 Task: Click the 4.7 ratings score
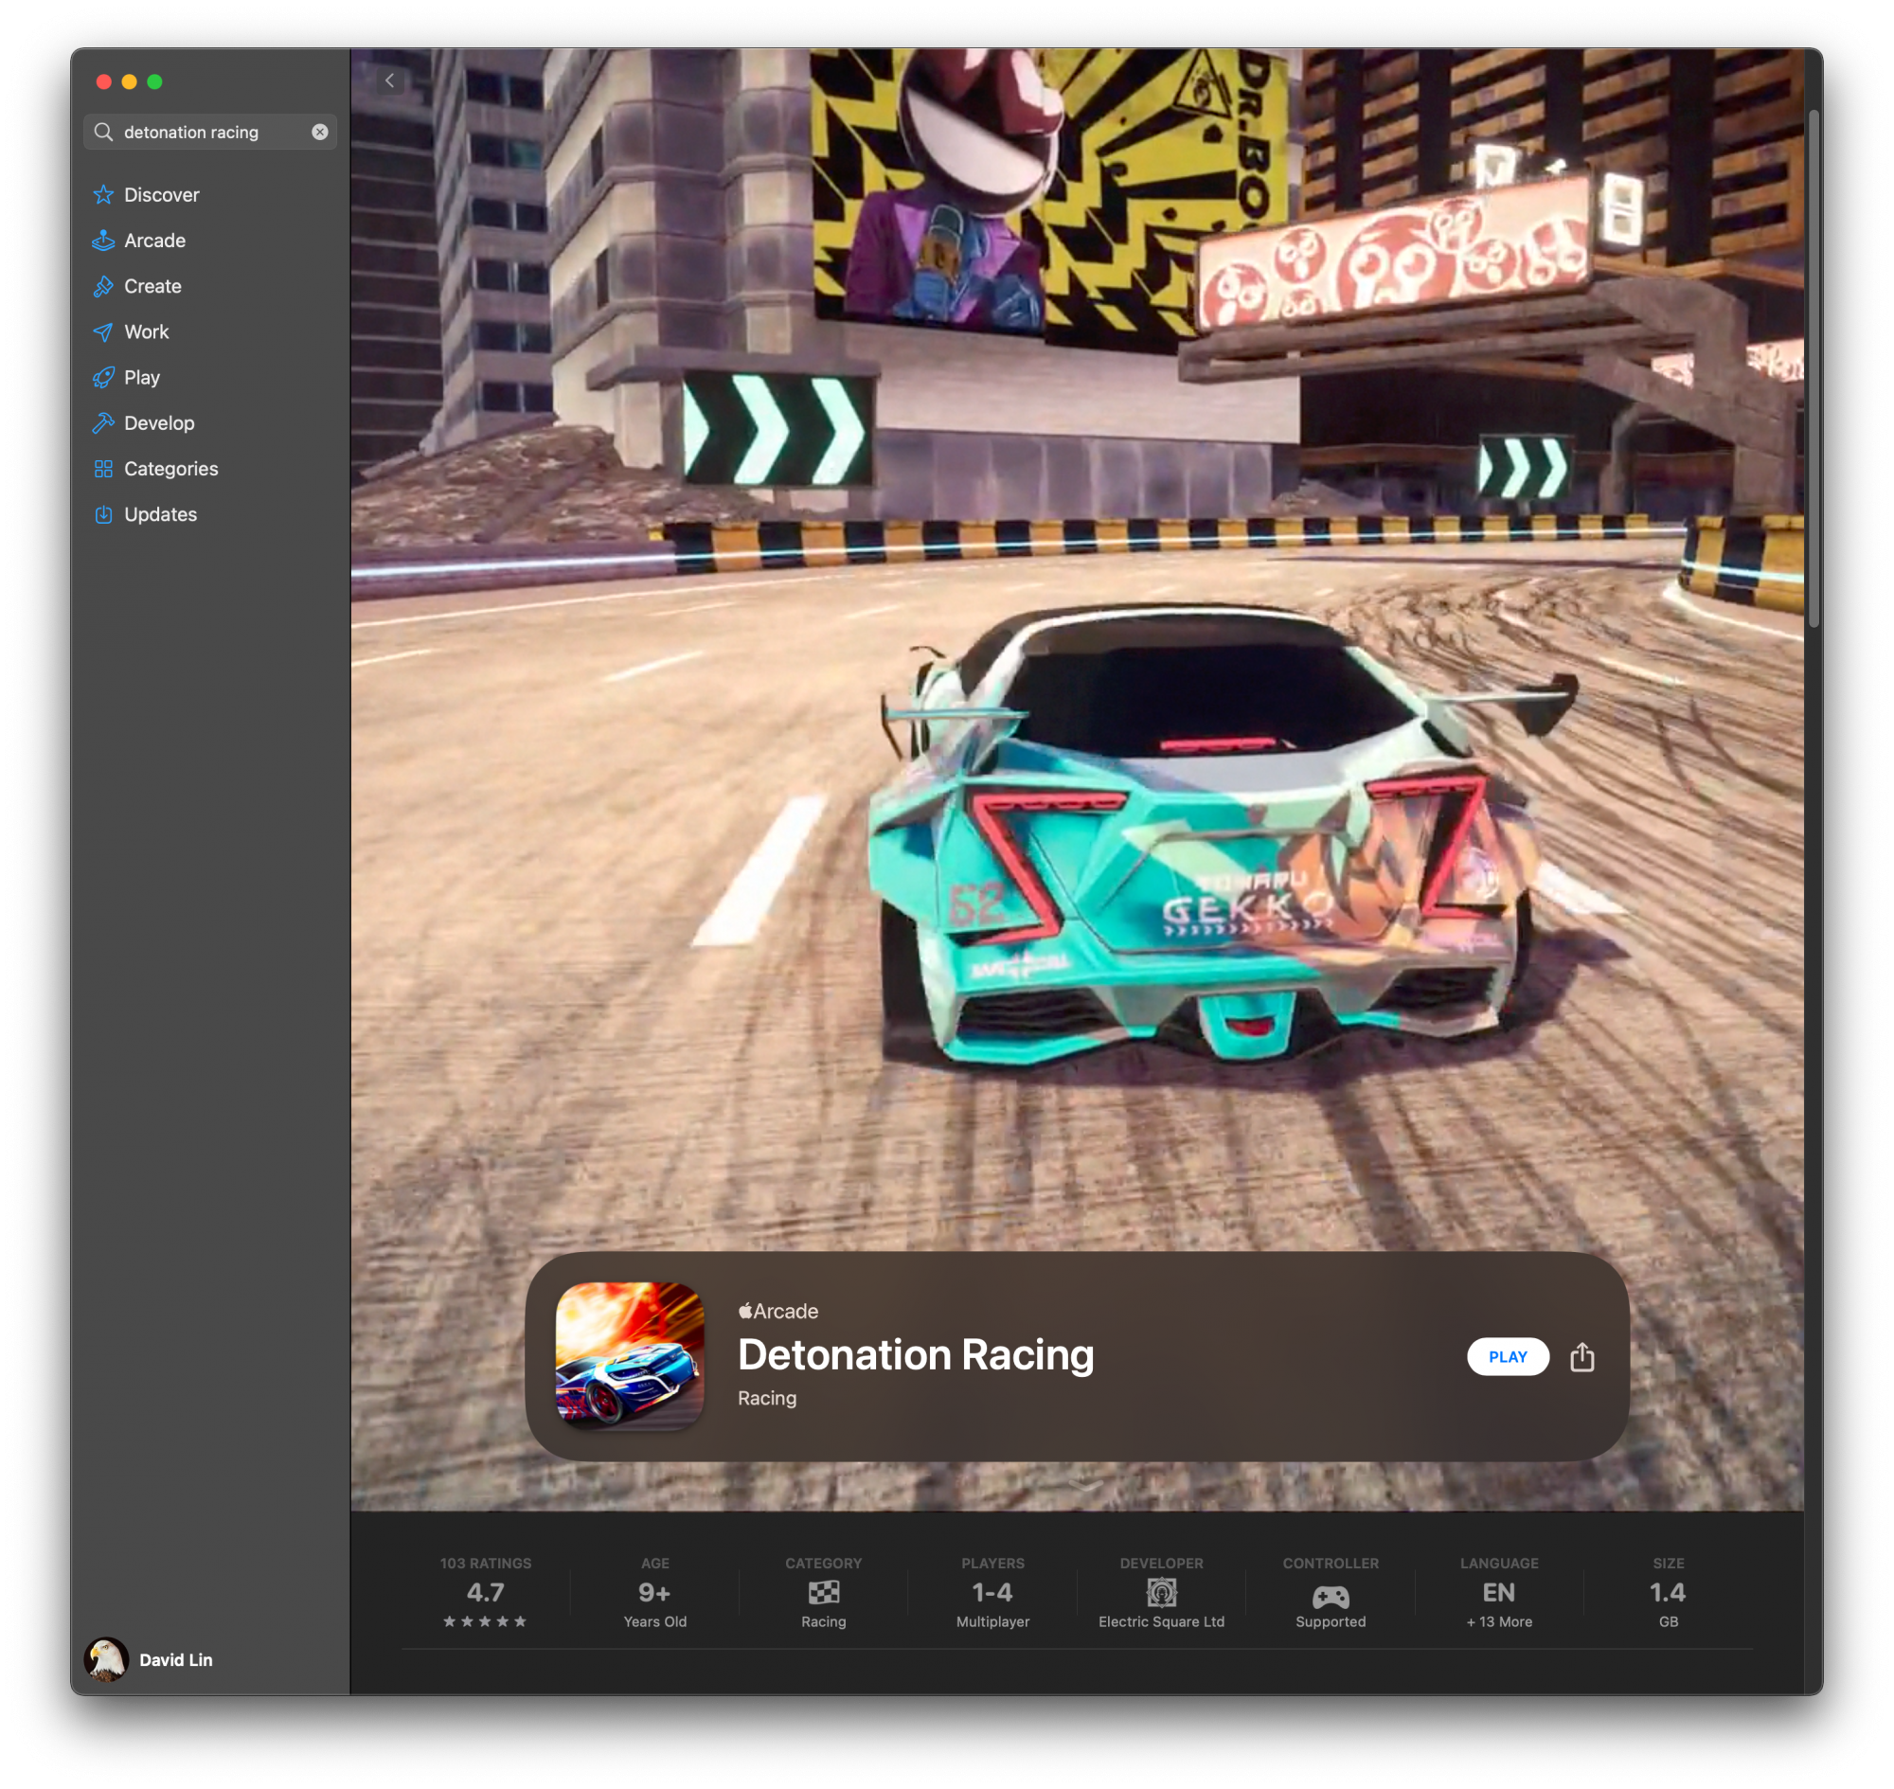click(486, 1592)
